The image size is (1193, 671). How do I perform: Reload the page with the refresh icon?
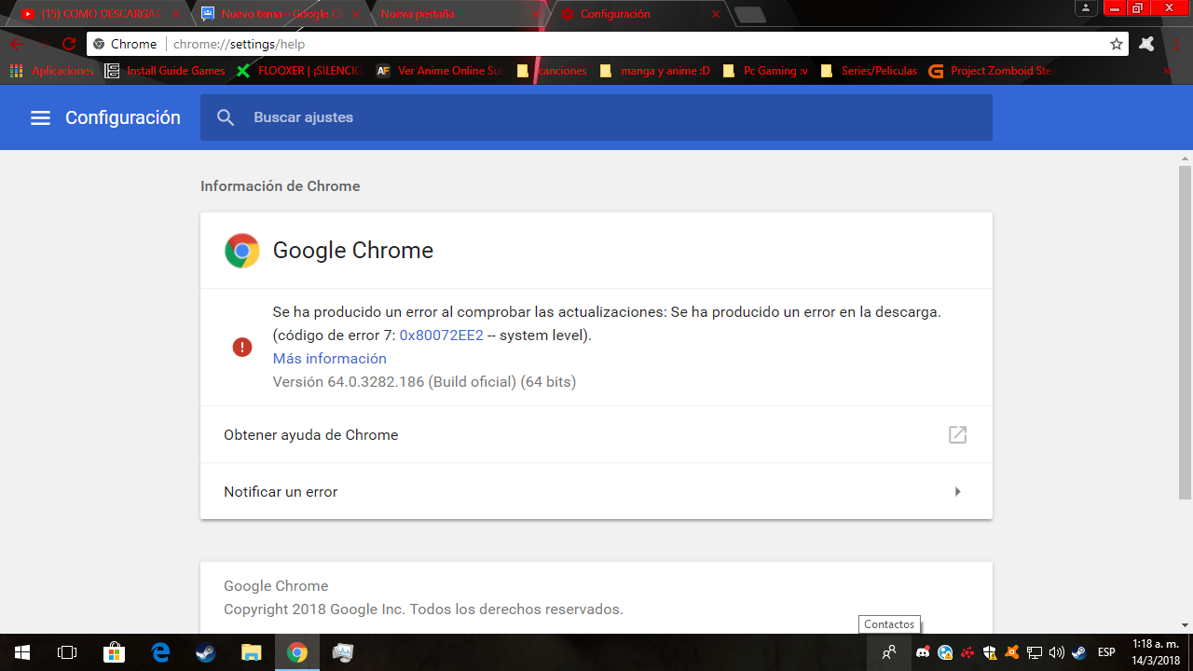pyautogui.click(x=68, y=44)
